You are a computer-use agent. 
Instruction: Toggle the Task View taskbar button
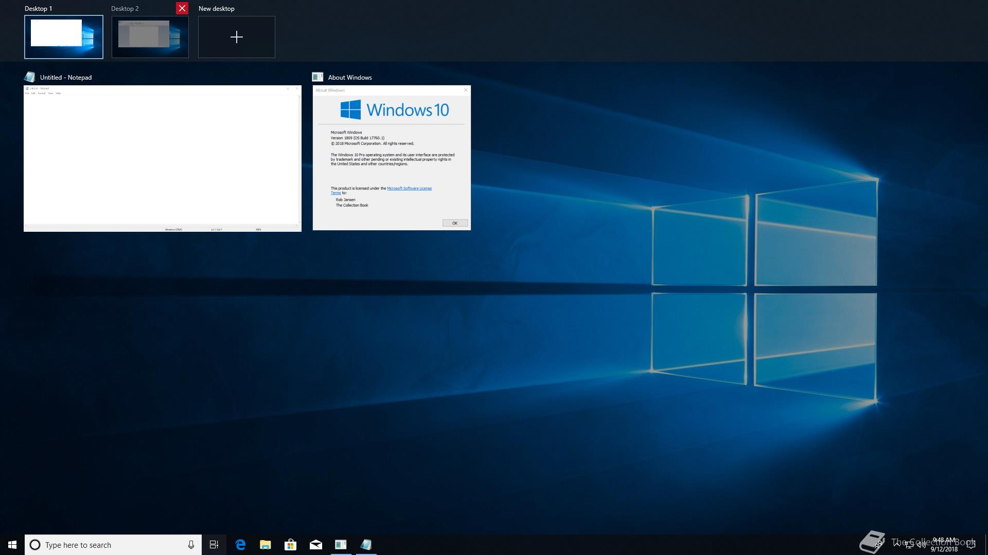click(x=214, y=545)
